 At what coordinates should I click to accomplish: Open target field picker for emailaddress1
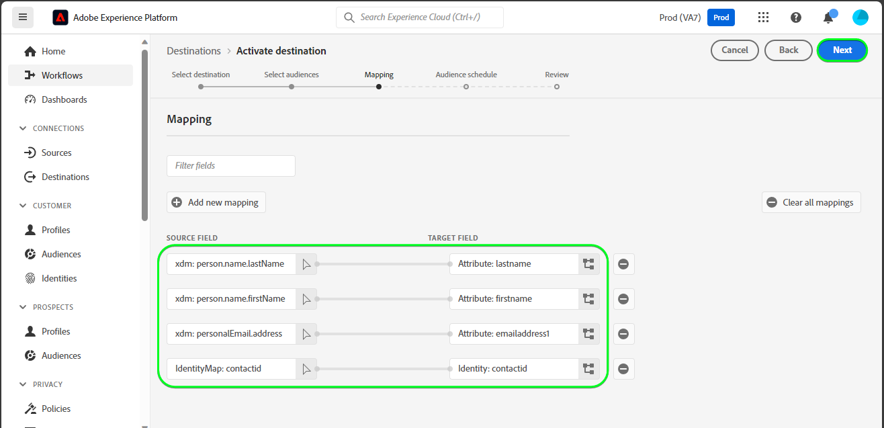tap(588, 334)
